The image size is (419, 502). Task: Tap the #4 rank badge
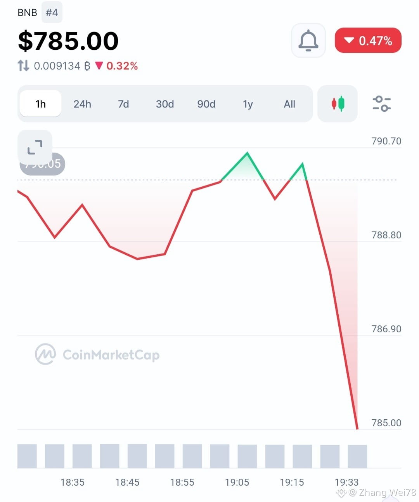pyautogui.click(x=52, y=12)
